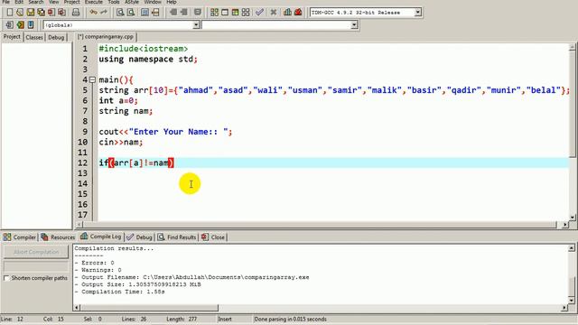Switch to the Debug sidebar tab
The width and height of the screenshot is (578, 325).
click(56, 37)
